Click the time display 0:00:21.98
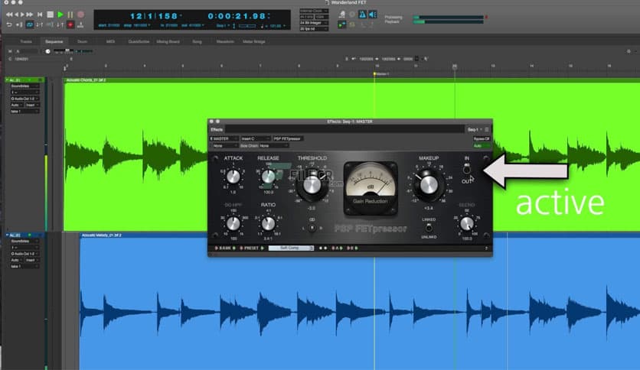This screenshot has height=370, width=640. tap(237, 16)
